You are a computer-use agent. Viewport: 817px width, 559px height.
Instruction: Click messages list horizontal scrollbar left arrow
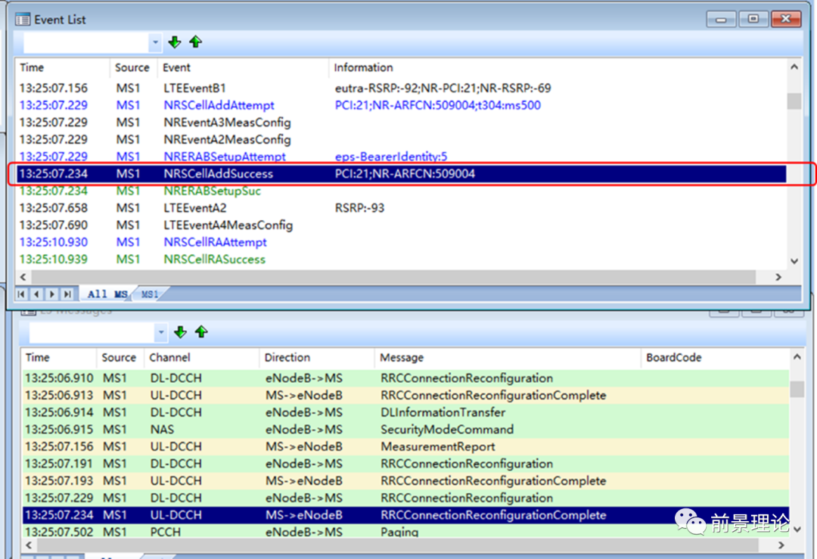30,545
